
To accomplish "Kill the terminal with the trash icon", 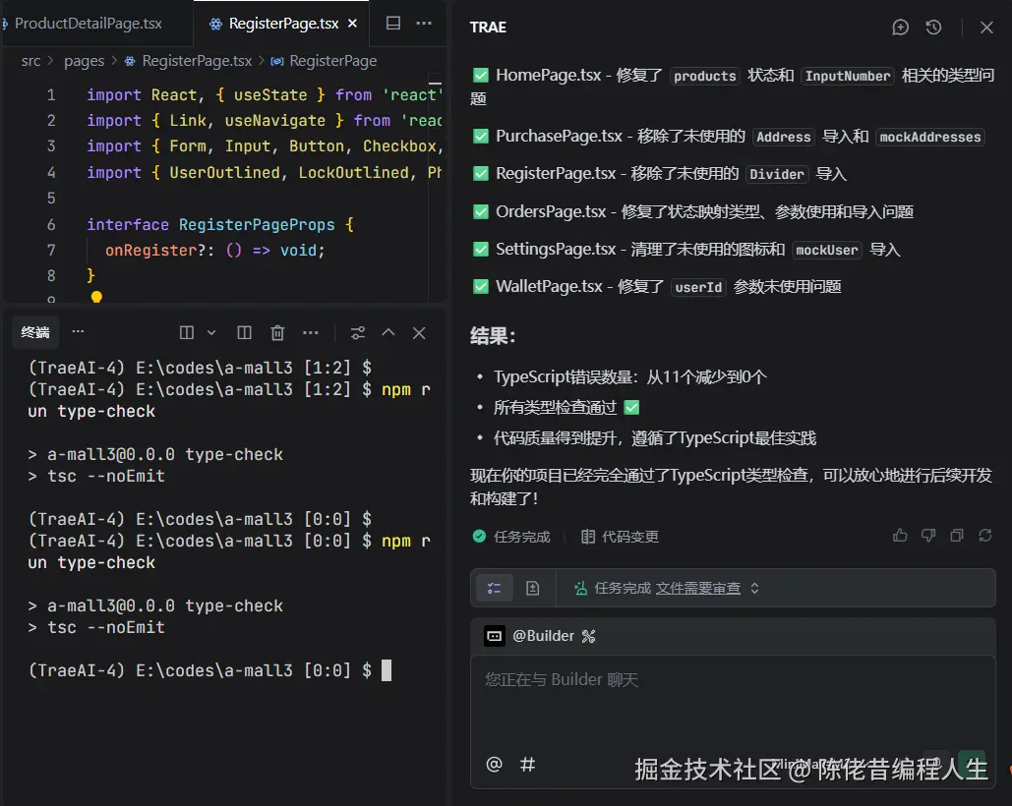I will pos(277,332).
